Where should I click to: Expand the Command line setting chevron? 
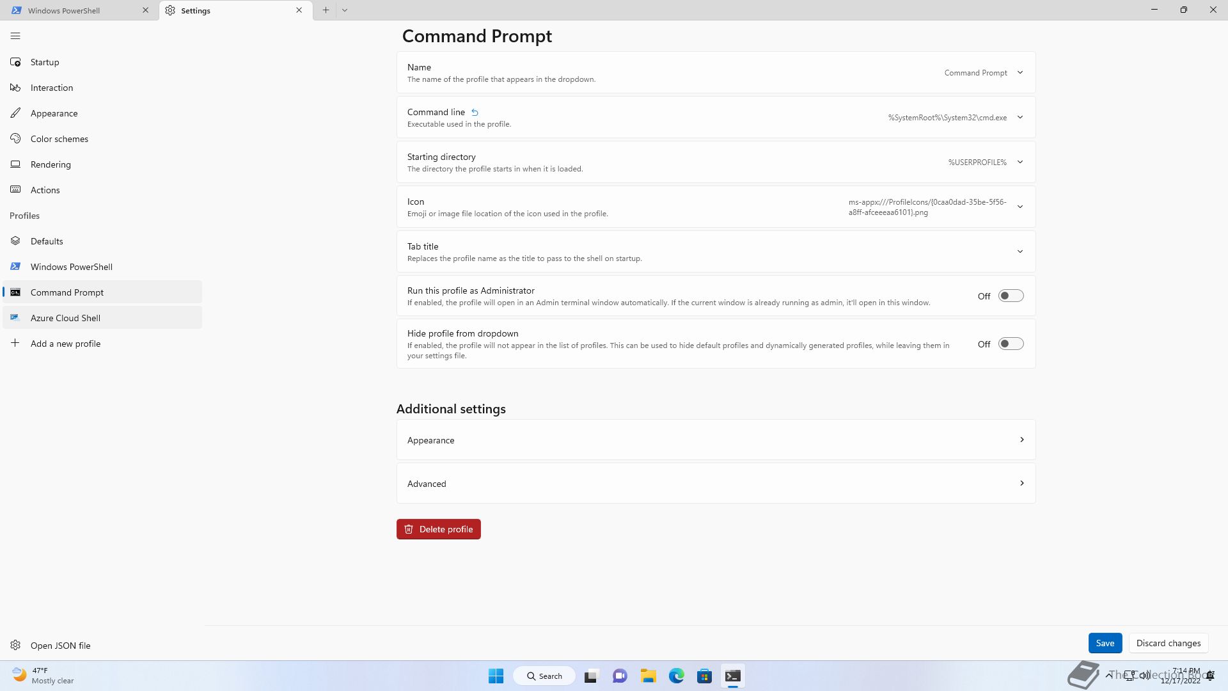coord(1020,117)
